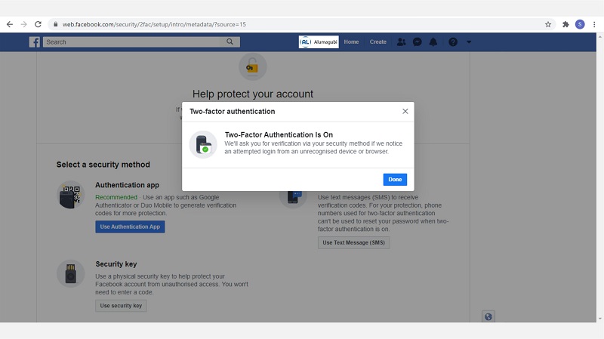604x339 pixels.
Task: Click Use Authentication App button
Action: pyautogui.click(x=130, y=227)
